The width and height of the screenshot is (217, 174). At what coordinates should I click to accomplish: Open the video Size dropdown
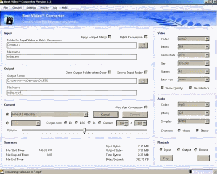coord(207,63)
